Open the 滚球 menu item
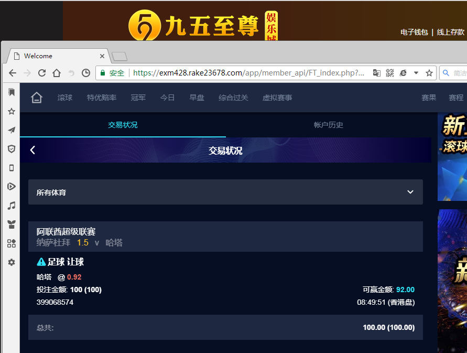Image resolution: width=467 pixels, height=353 pixels. pyautogui.click(x=65, y=98)
